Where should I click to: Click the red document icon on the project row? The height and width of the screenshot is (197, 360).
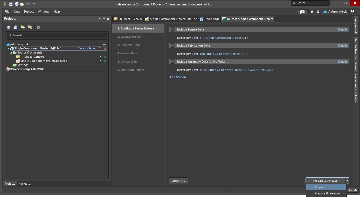point(100,49)
